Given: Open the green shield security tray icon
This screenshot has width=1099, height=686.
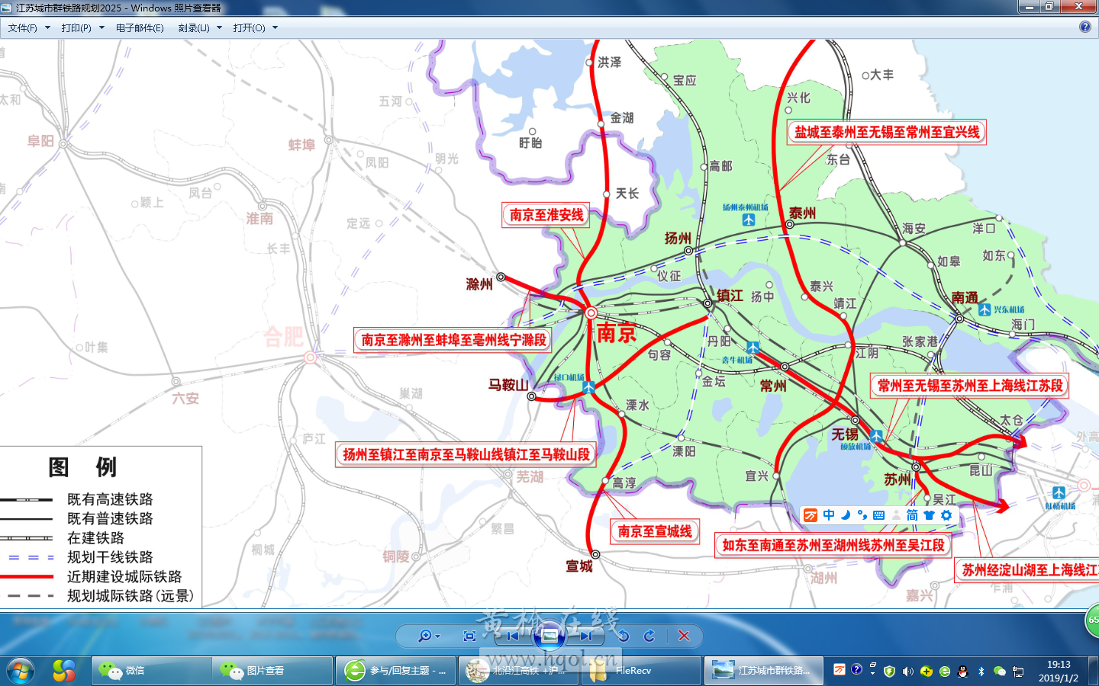Looking at the screenshot, I should (x=889, y=671).
